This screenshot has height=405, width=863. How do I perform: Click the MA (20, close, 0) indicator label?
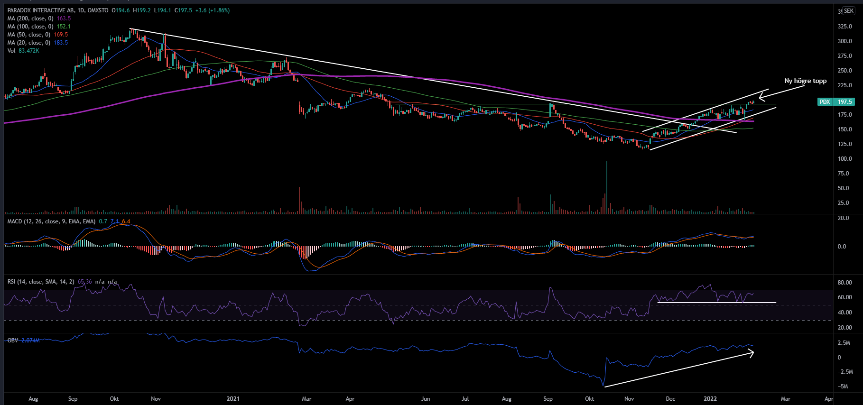click(28, 43)
